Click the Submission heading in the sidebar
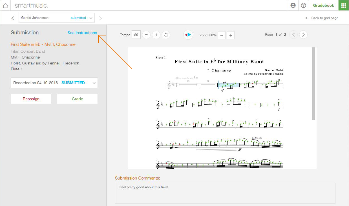The image size is (349, 206). click(x=25, y=33)
